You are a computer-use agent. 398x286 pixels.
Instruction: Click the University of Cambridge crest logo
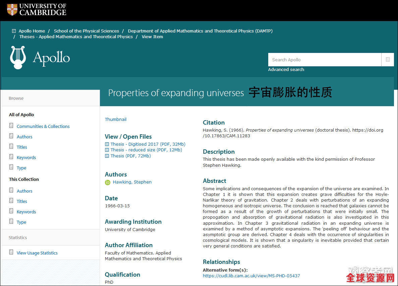(12, 9)
